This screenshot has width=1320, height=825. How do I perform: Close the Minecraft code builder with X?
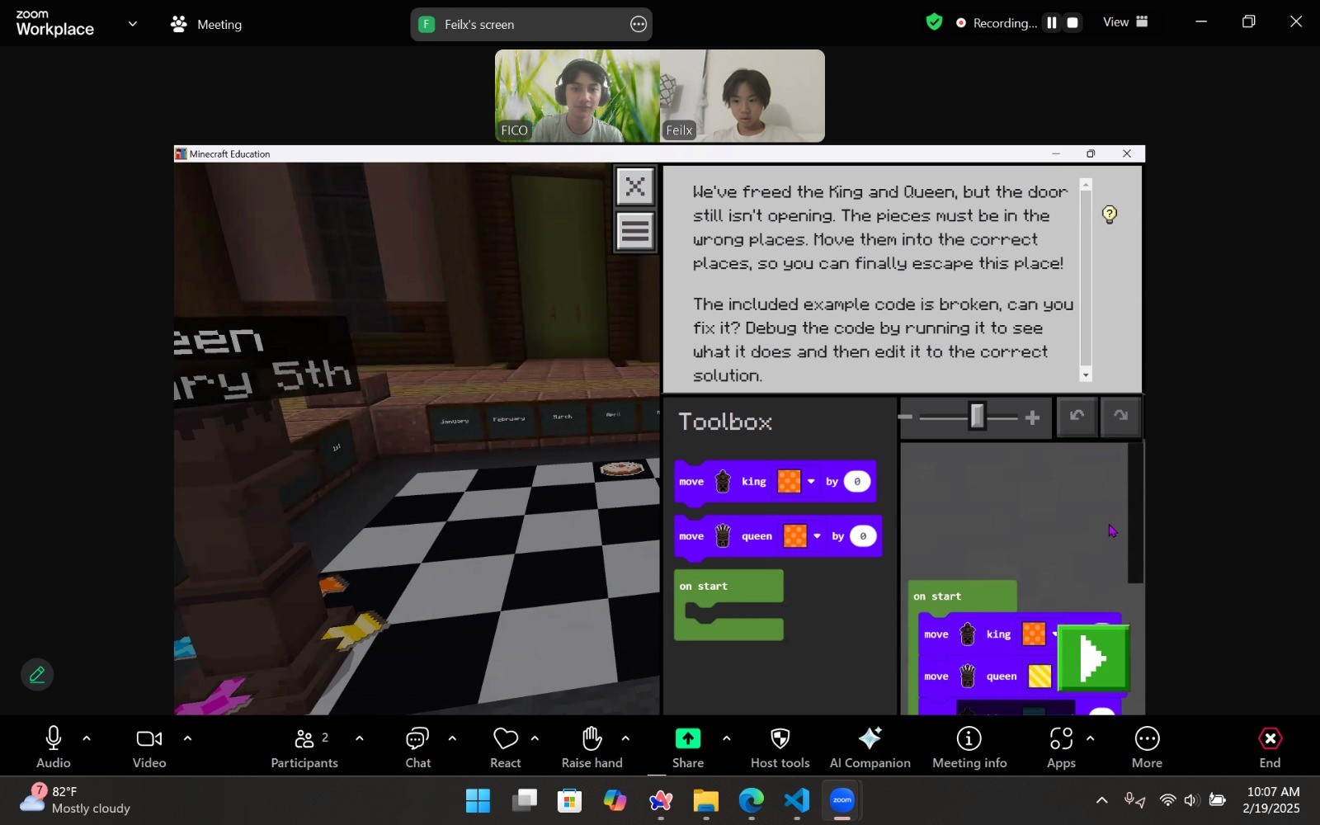pyautogui.click(x=634, y=186)
